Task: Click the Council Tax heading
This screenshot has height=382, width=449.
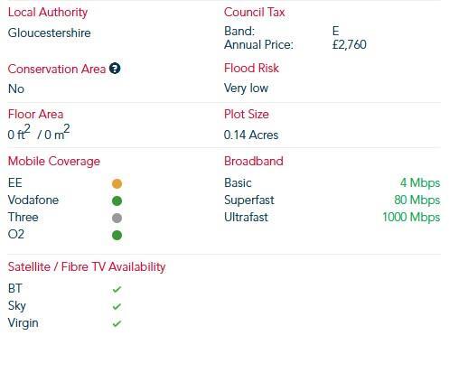Action: click(x=255, y=12)
